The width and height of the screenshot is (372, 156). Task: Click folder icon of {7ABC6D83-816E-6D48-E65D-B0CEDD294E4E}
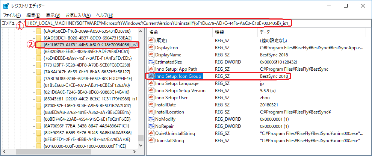coord(39,78)
